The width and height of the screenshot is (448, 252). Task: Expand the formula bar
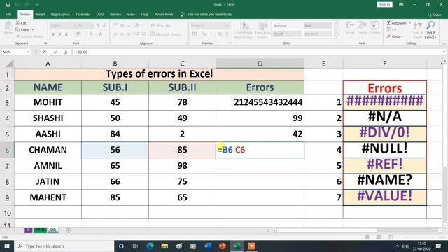444,52
